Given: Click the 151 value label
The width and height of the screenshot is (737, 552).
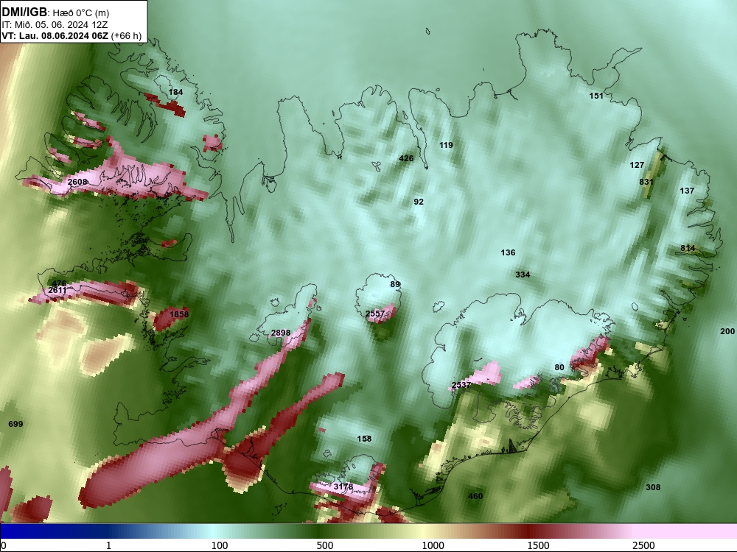Looking at the screenshot, I should coord(596,96).
